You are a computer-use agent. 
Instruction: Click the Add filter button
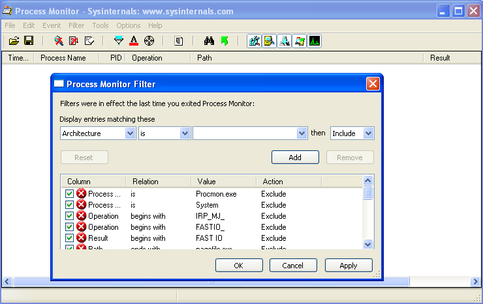tap(295, 158)
